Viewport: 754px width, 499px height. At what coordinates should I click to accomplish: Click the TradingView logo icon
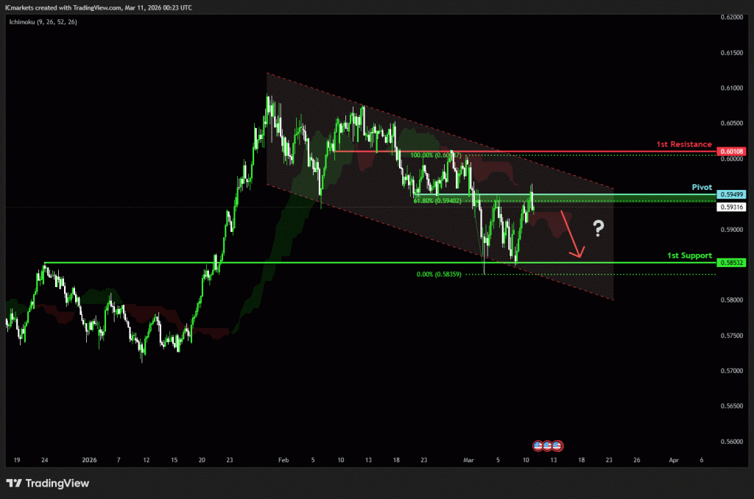tap(14, 484)
